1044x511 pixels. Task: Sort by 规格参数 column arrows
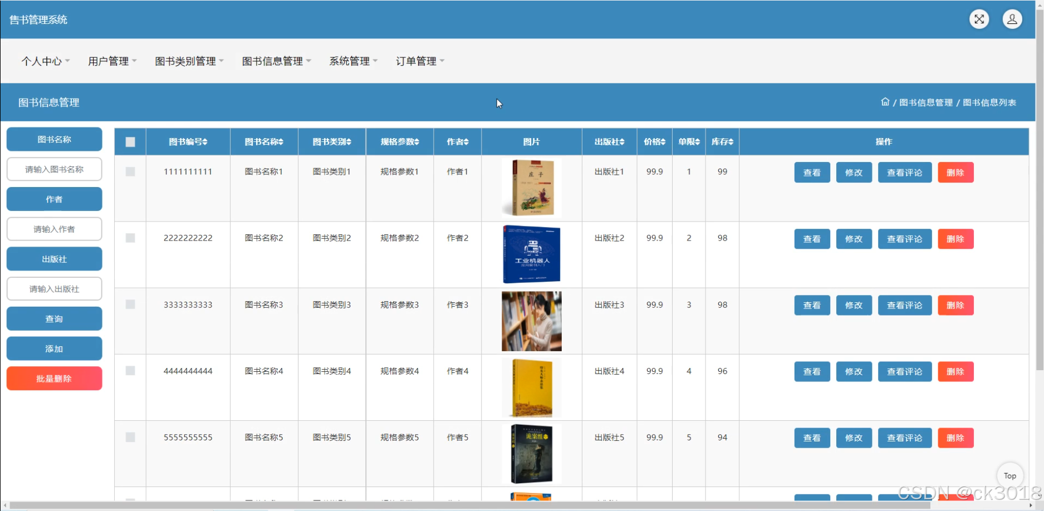pos(416,142)
